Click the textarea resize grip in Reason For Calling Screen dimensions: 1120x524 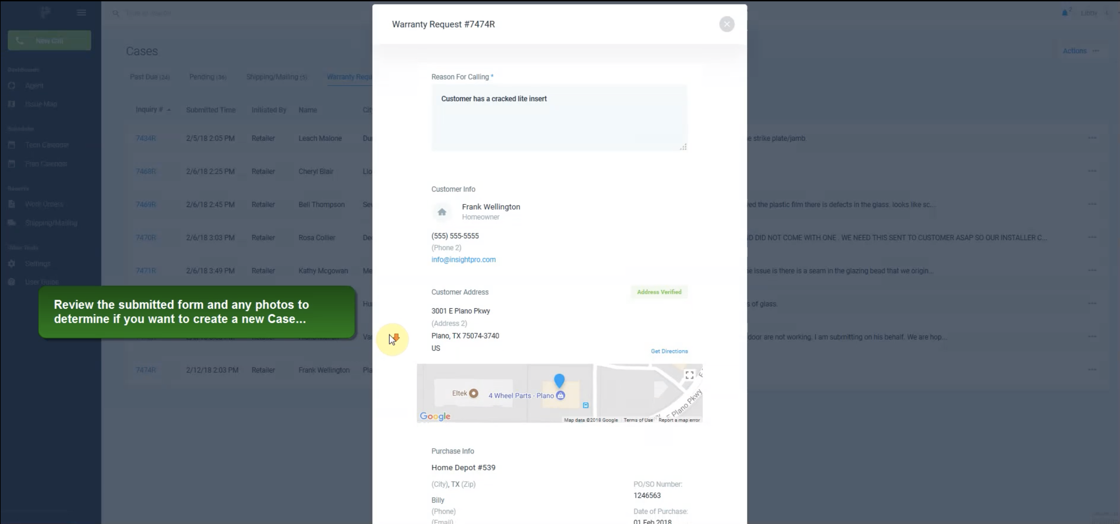683,147
